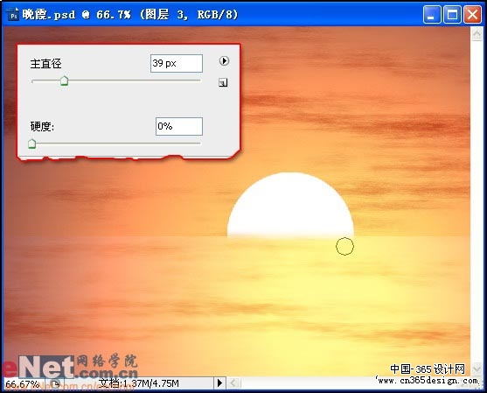This screenshot has height=393, width=487.
Task: Click the vertical scrollbar up arrow
Action: coord(477,33)
